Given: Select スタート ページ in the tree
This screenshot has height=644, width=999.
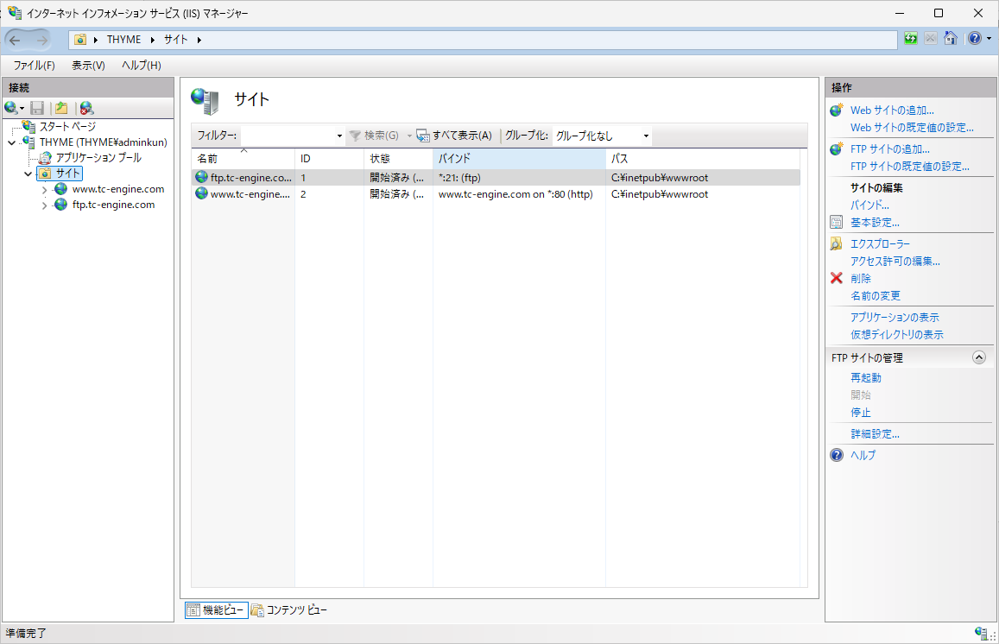Looking at the screenshot, I should coord(67,126).
